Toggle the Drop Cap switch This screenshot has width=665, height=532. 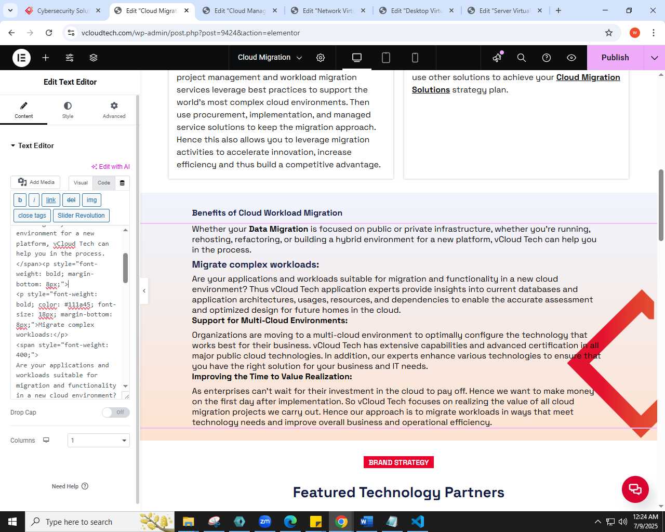(115, 413)
